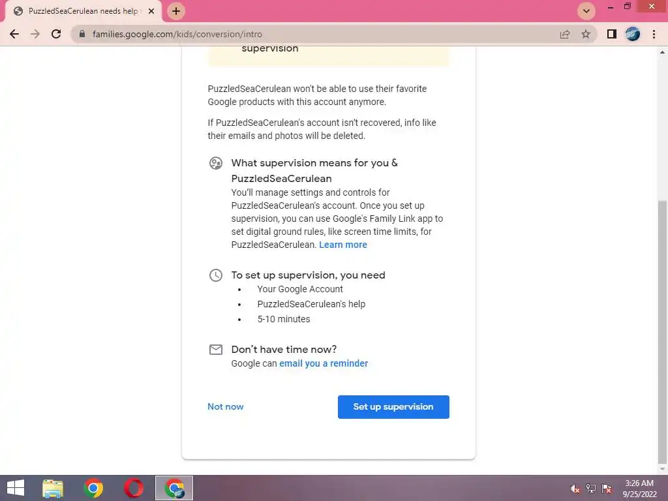Bookmark this page with the star icon
This screenshot has height=501, width=668.
point(586,34)
